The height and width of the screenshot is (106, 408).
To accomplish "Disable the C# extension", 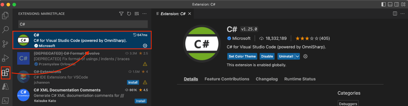I will (x=267, y=56).
